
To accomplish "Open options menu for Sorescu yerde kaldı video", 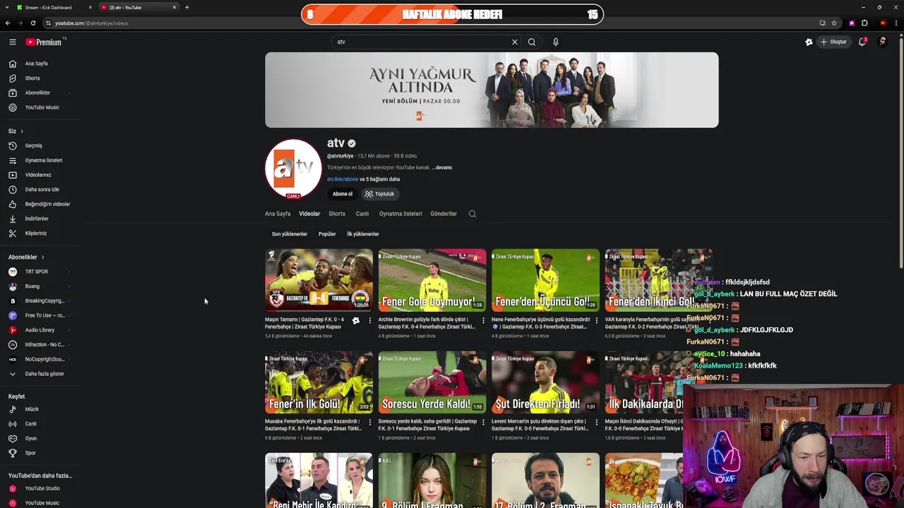I will tap(483, 423).
